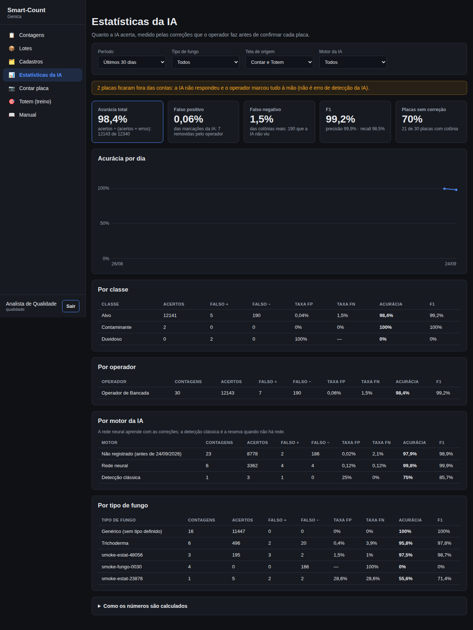Click 'Rede neural' in the motor table
Viewport: 473px width, 630px height.
pyautogui.click(x=115, y=466)
